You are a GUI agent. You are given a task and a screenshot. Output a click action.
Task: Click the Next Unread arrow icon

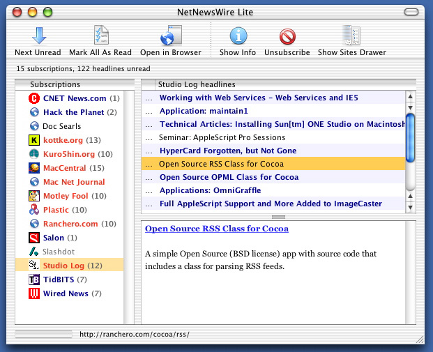(38, 36)
